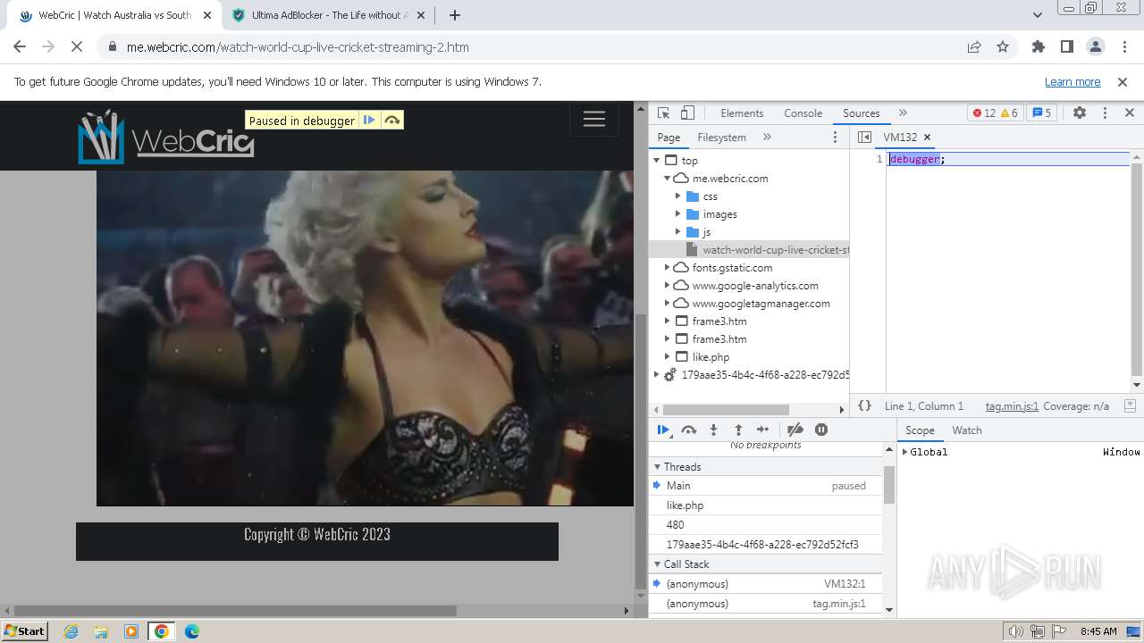Open the tag.min.js:1 source link
The image size is (1144, 643).
coord(1012,405)
